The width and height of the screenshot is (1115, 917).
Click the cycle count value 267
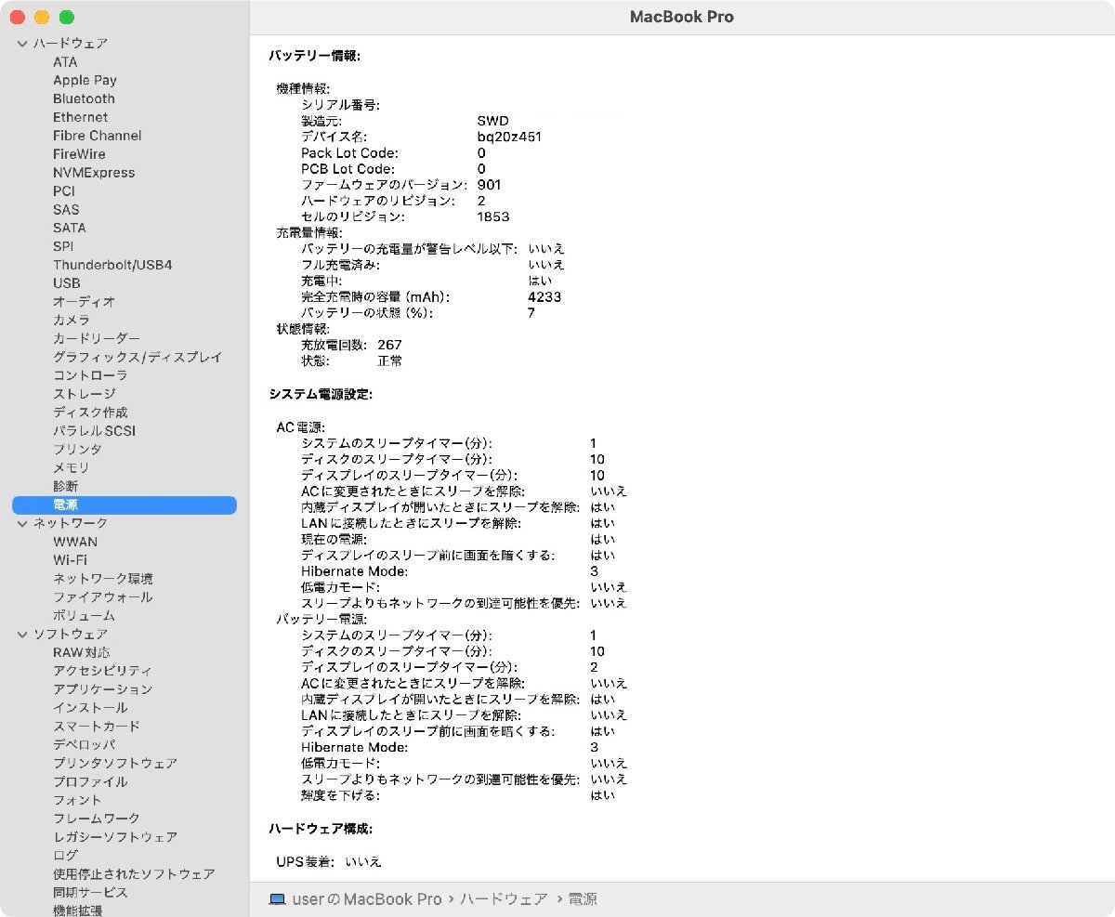389,345
